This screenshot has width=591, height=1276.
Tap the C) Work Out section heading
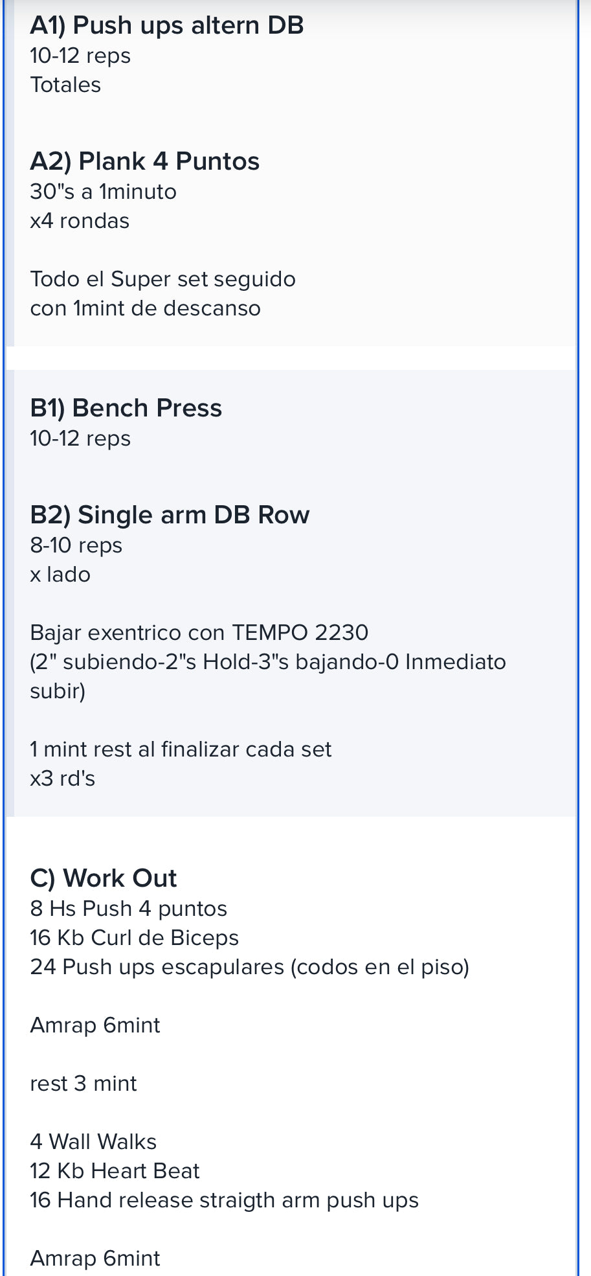(104, 878)
